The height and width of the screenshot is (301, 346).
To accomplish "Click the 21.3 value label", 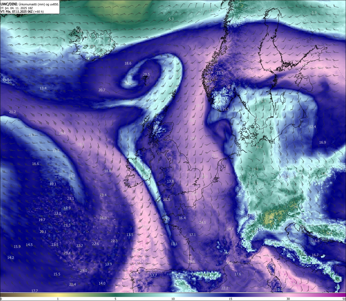I will click(x=67, y=225).
